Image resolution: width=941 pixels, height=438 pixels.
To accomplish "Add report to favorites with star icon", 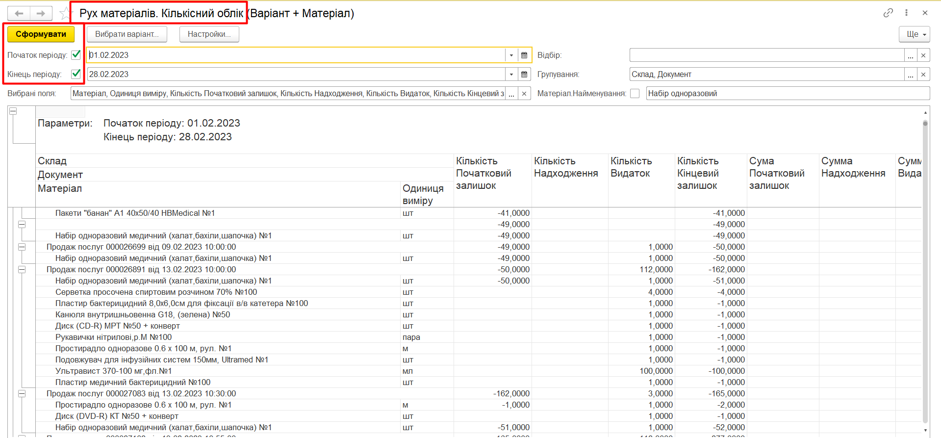I will point(65,13).
